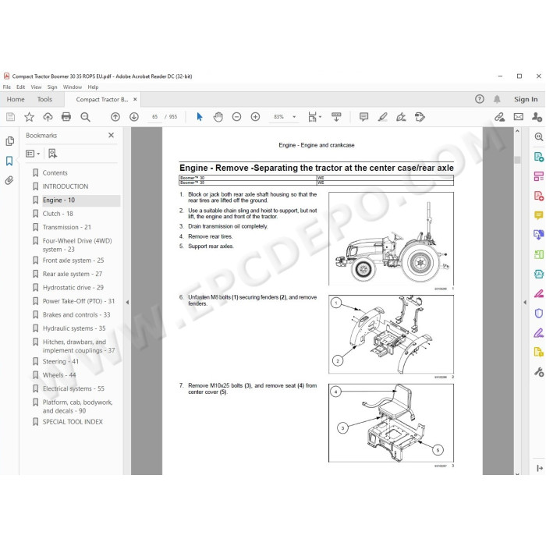Collapse the left navigation pane
Screen dimensions: 546x546
(127, 303)
